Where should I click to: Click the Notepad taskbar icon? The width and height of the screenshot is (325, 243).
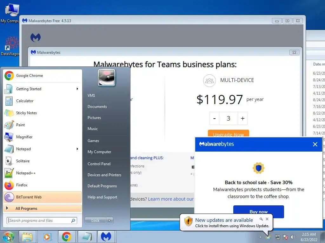(x=87, y=237)
